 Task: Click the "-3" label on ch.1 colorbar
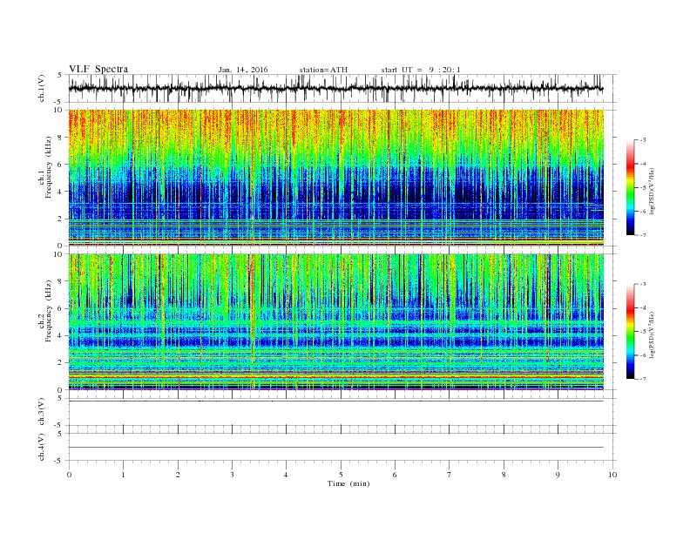(643, 140)
